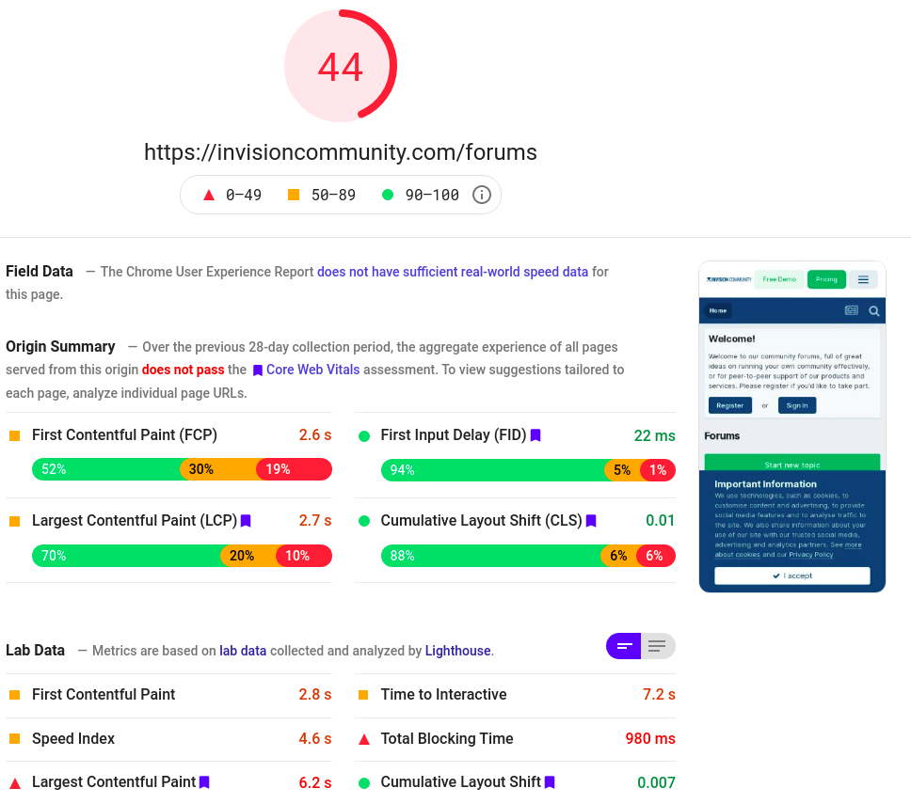This screenshot has height=804, width=911.
Task: Click the bookmark icon beside Cumulative Layout Shift (CLS)
Action: pos(591,521)
